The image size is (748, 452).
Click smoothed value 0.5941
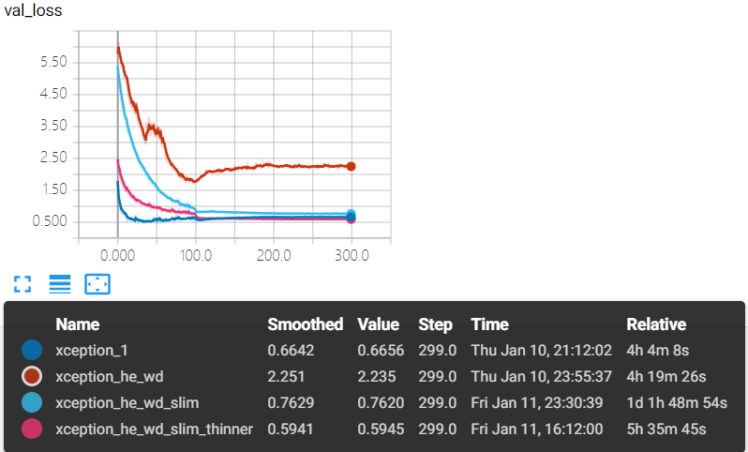point(290,429)
